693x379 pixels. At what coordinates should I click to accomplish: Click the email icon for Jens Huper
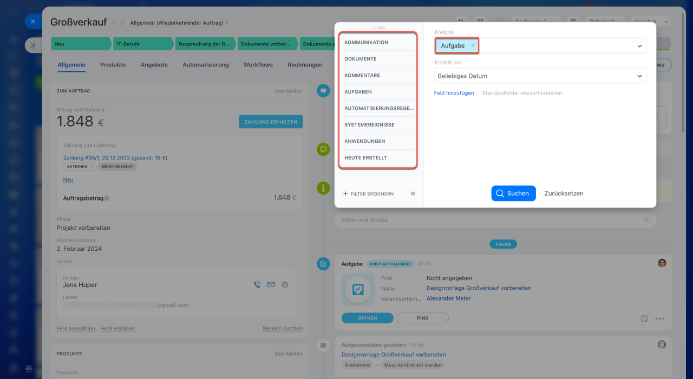(271, 284)
